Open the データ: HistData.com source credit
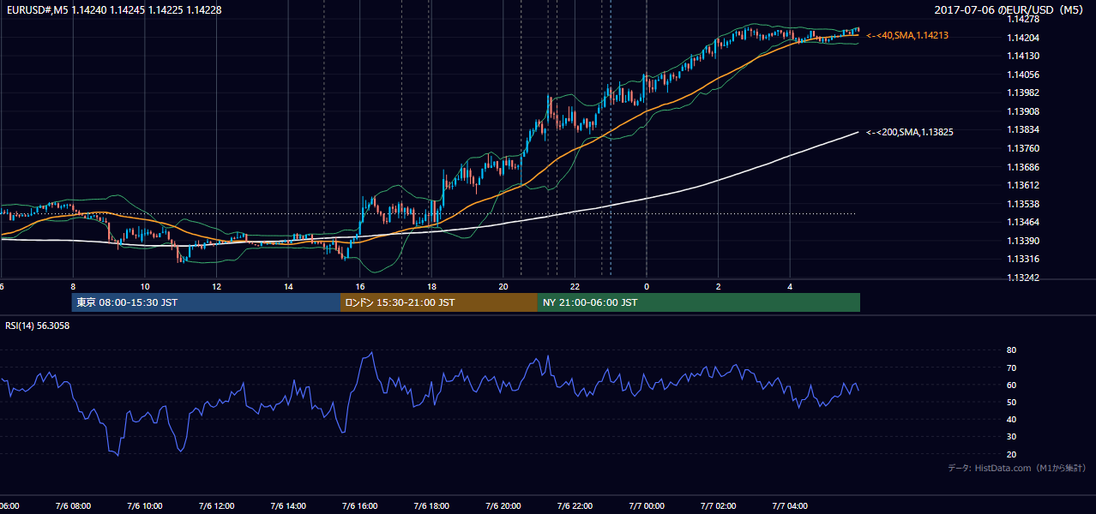 (1017, 468)
